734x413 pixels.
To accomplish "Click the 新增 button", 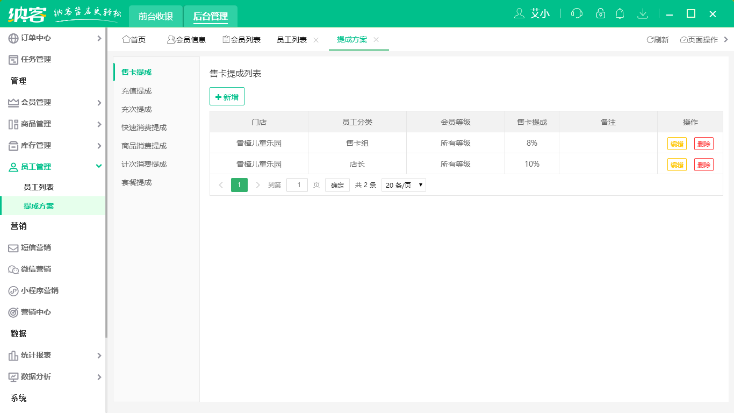I will (227, 97).
